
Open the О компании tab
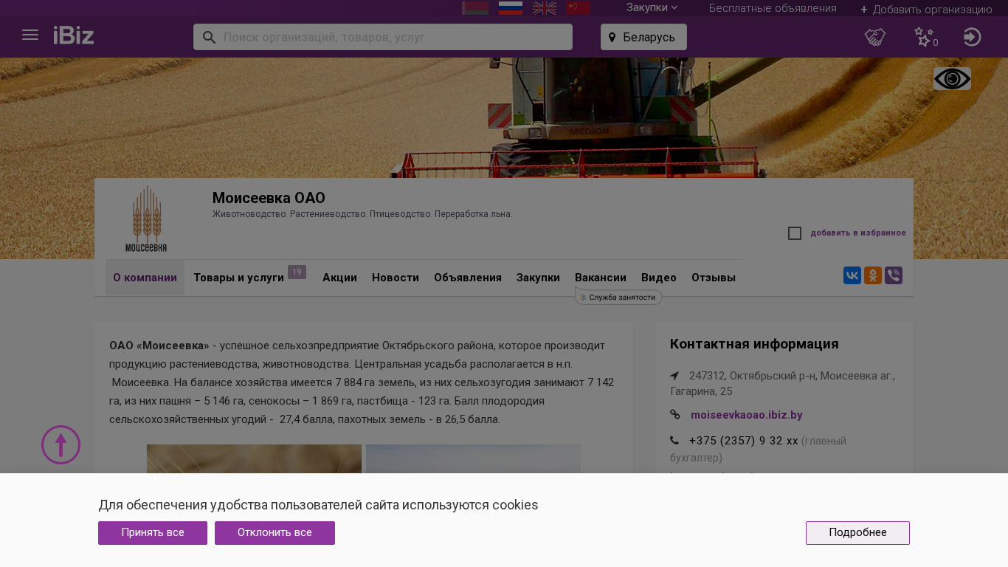pyautogui.click(x=145, y=278)
